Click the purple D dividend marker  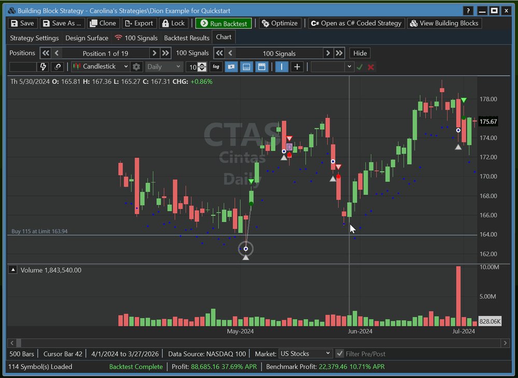tap(289, 147)
